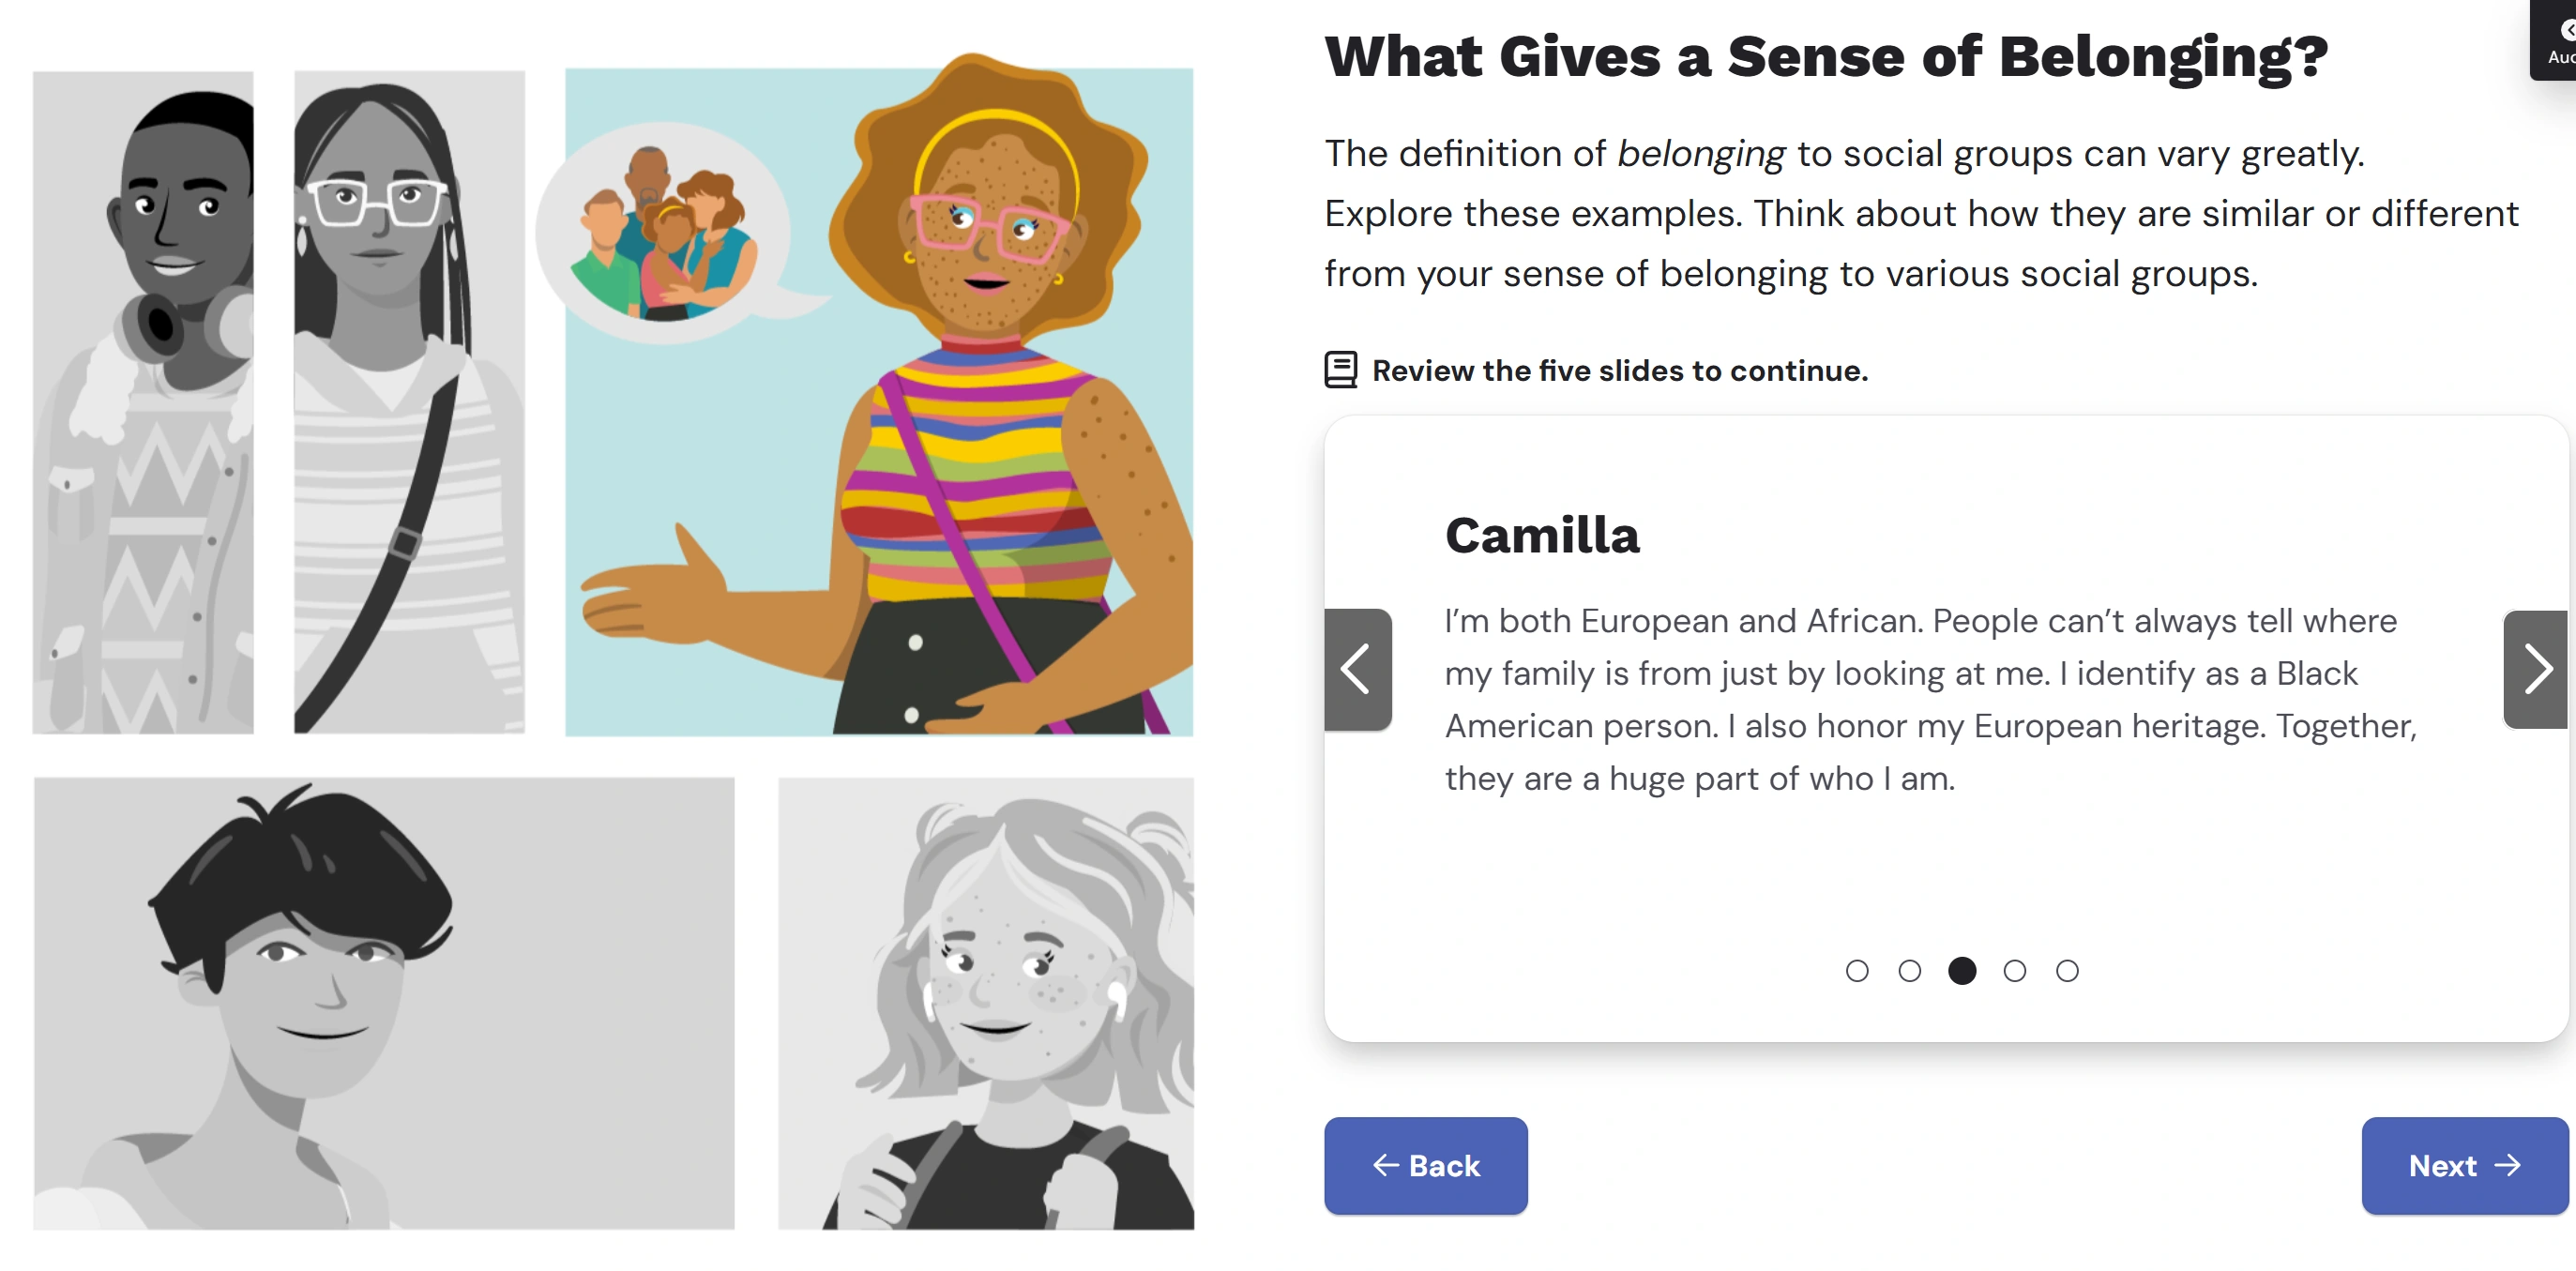Click the portrait of the man wearing headphones
The width and height of the screenshot is (2576, 1271).
tap(143, 402)
